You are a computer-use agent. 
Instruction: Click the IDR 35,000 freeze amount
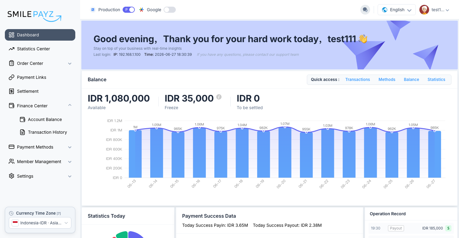click(x=189, y=98)
